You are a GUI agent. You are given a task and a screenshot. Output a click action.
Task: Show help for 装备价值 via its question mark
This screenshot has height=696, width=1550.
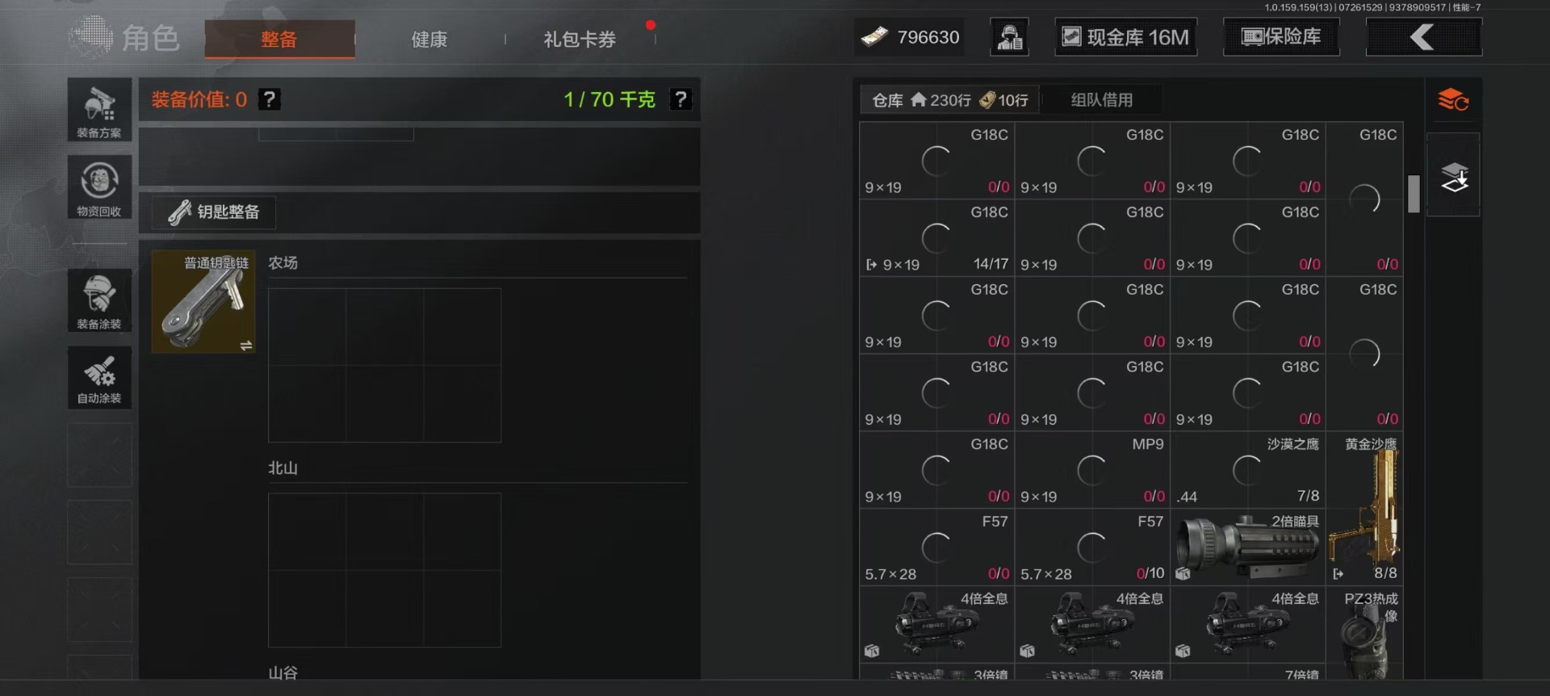tap(270, 99)
